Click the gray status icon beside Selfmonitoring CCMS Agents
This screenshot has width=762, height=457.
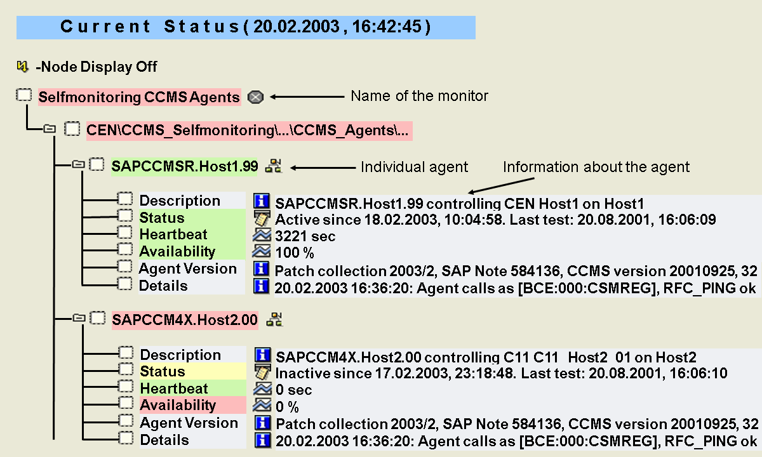point(255,97)
